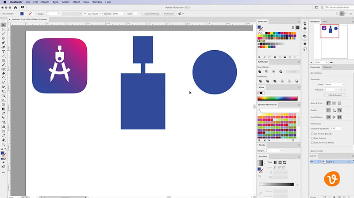Viewport: 354px width, 198px height.
Task: Open the Swatch Libraries menu icon
Action: coord(260,57)
